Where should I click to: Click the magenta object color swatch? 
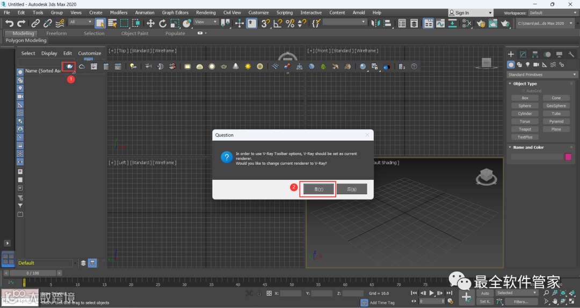[568, 157]
